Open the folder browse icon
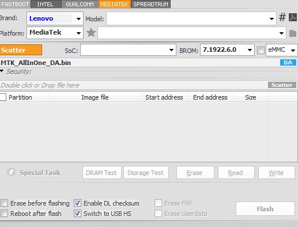Viewport: 298px width, 228px height. [293, 33]
